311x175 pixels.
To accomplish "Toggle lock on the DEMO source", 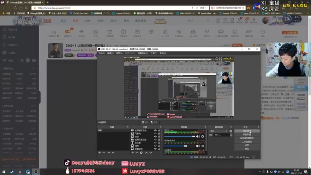I will tap(159, 146).
